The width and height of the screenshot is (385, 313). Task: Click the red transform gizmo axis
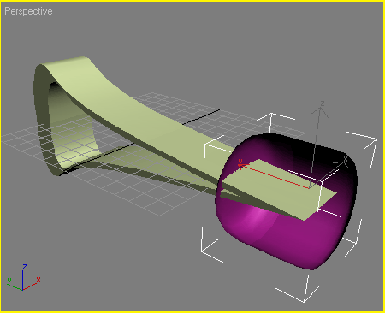(x=273, y=175)
